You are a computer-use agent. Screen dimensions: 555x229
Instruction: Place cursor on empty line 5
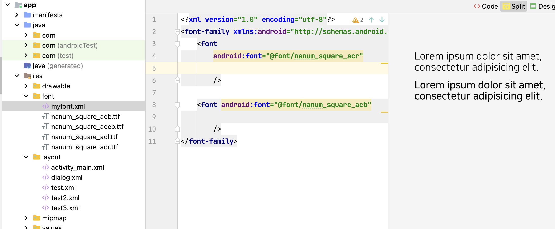pyautogui.click(x=283, y=68)
